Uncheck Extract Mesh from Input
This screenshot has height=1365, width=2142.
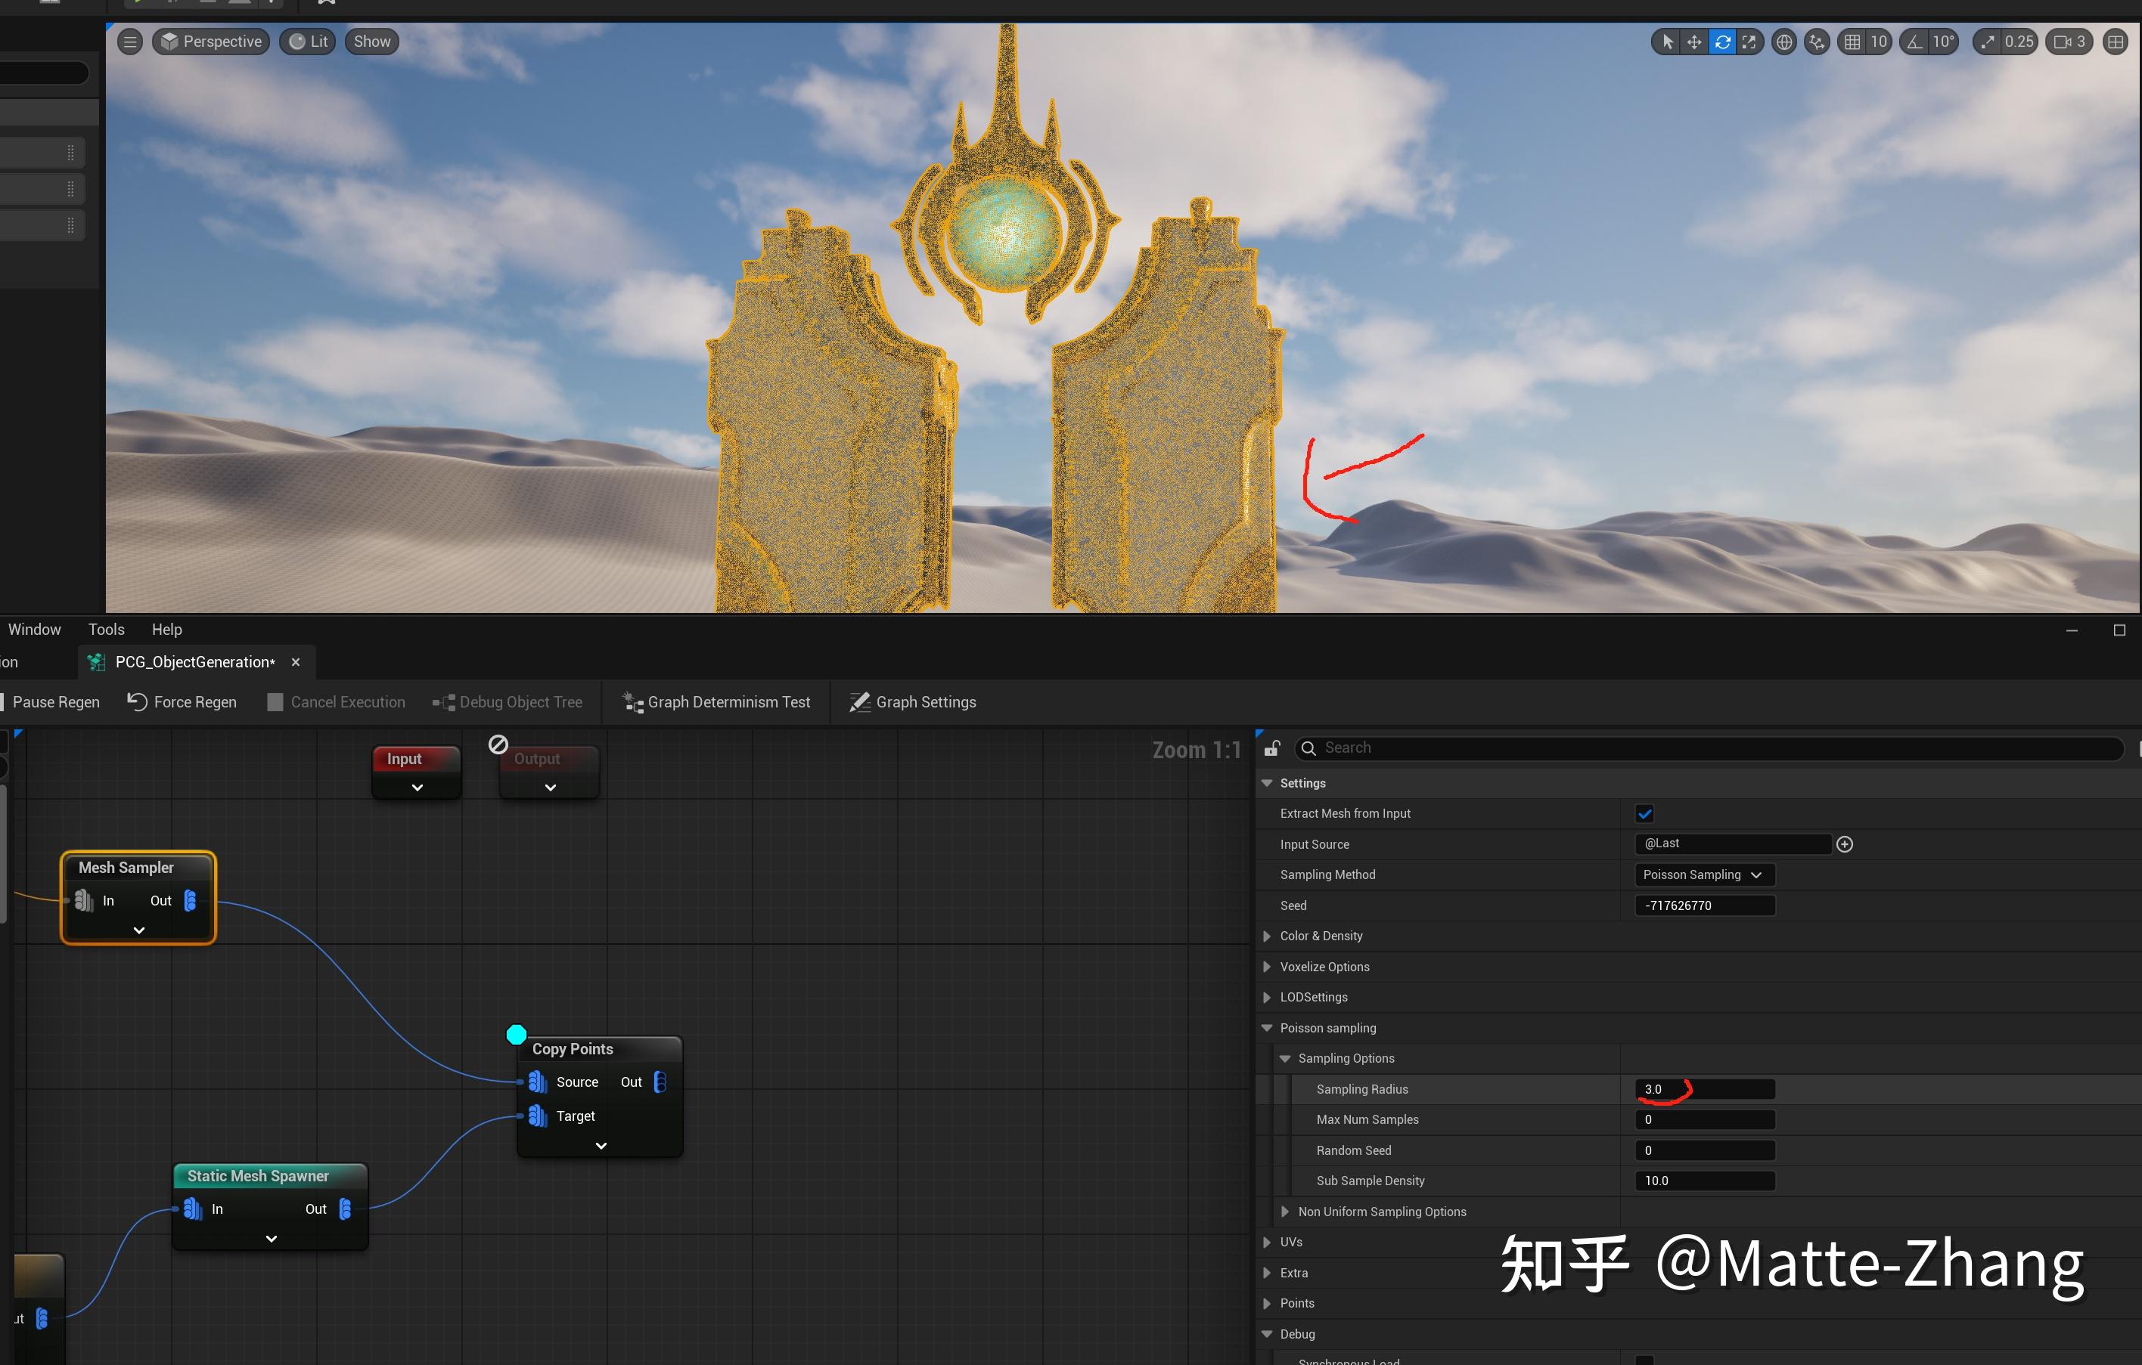click(1644, 813)
